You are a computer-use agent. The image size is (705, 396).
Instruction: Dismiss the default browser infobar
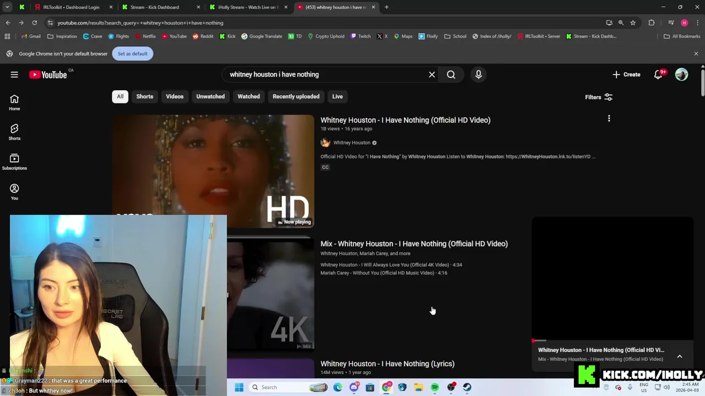696,54
